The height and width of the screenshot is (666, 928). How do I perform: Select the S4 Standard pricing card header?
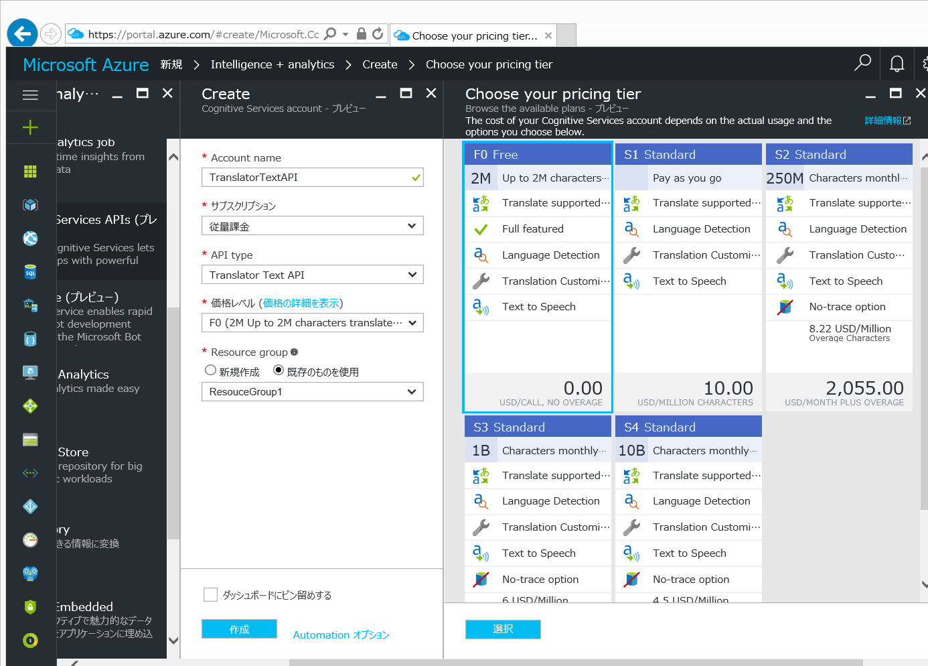click(688, 427)
